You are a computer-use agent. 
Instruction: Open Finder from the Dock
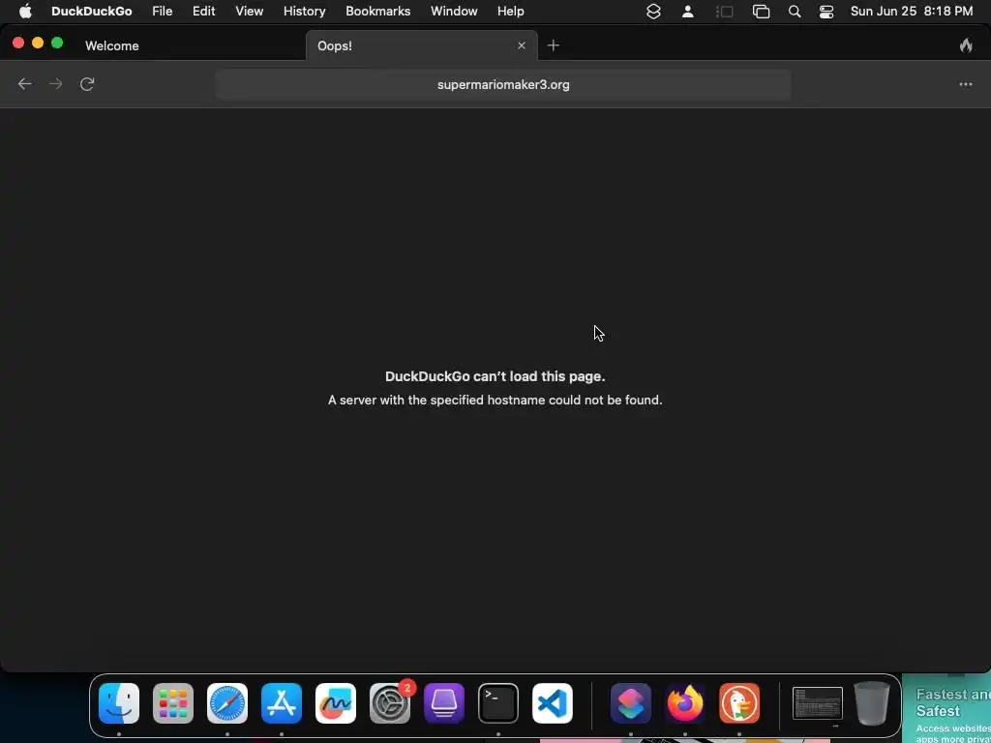[119, 703]
